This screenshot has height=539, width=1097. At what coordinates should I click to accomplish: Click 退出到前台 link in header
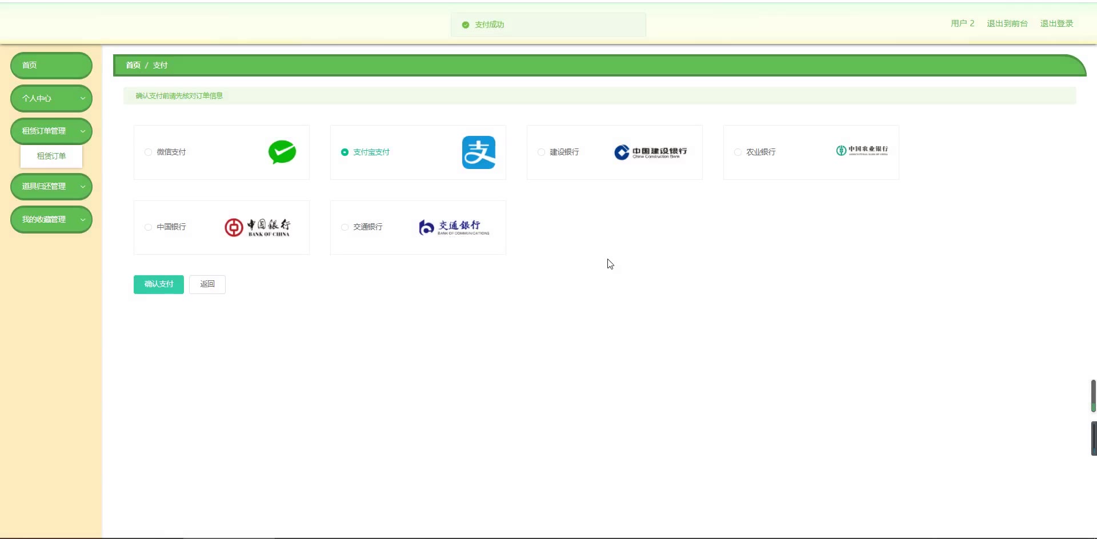pos(1007,23)
